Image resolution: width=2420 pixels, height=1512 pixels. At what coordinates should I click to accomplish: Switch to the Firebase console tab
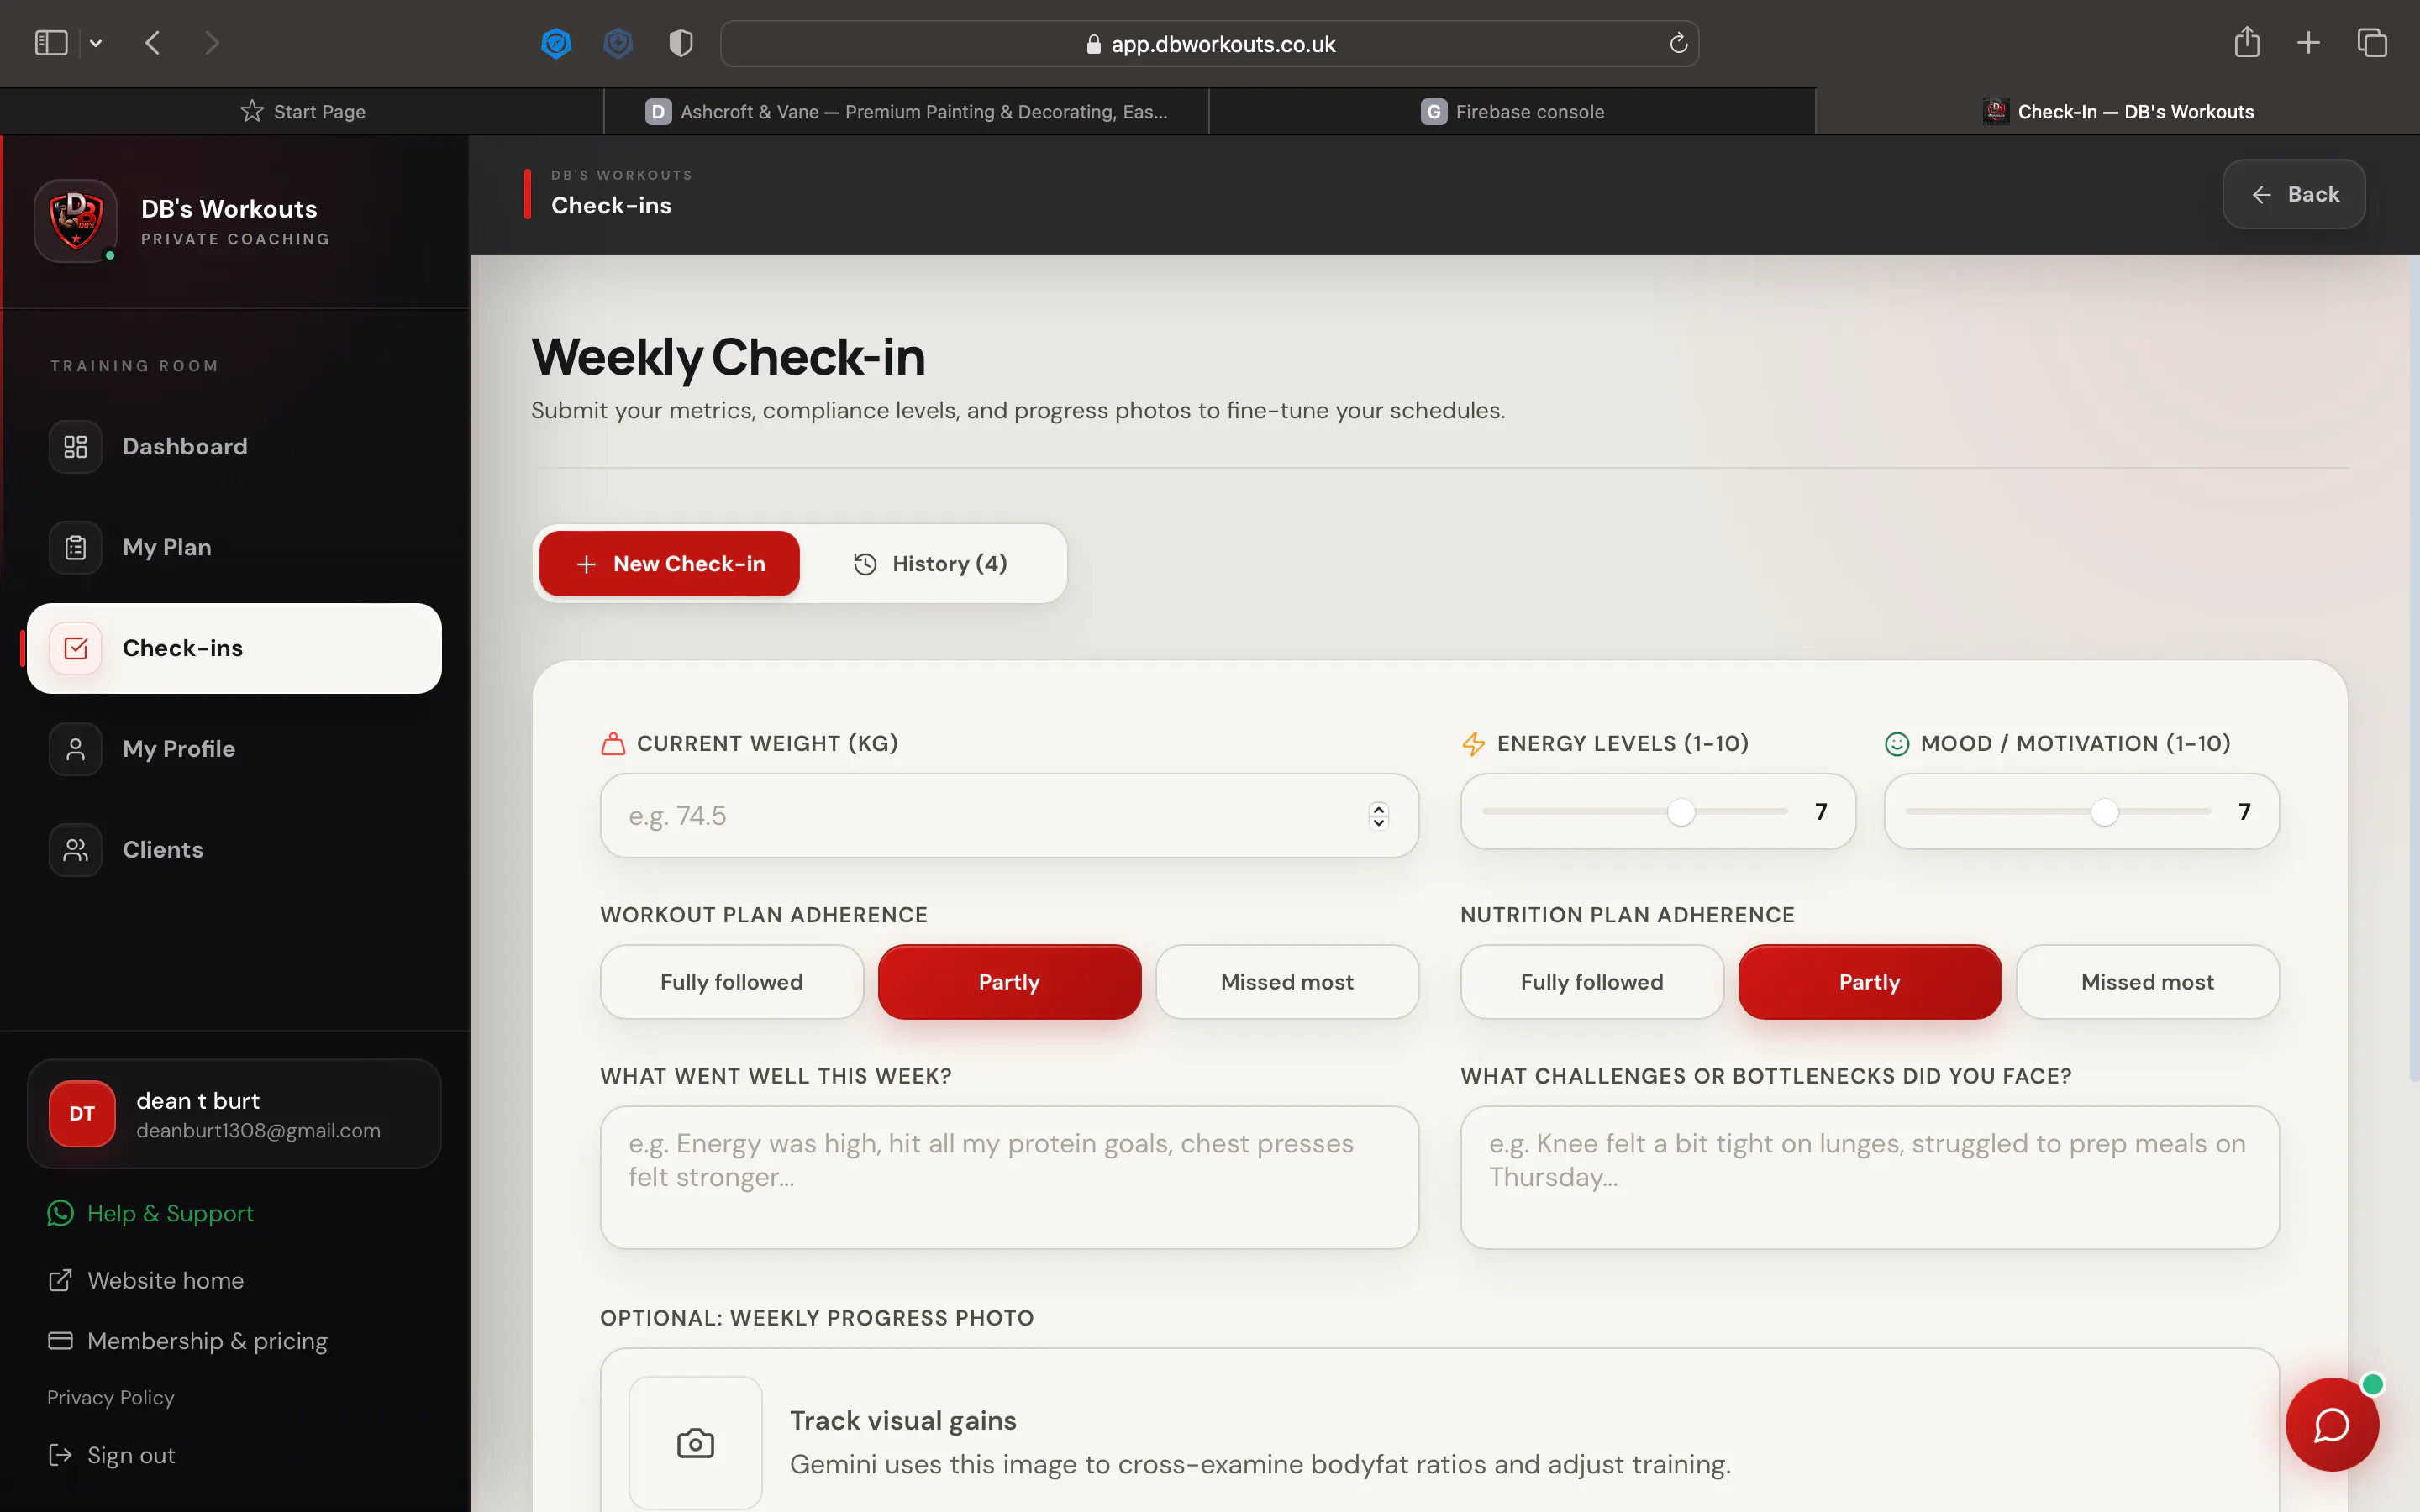pyautogui.click(x=1512, y=111)
